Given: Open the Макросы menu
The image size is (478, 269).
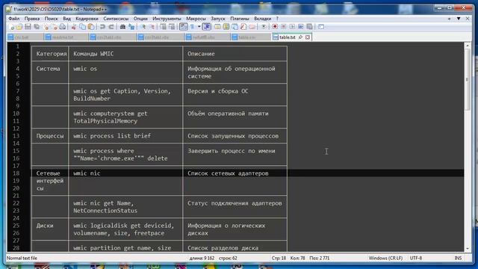Looking at the screenshot, I should coord(196,19).
